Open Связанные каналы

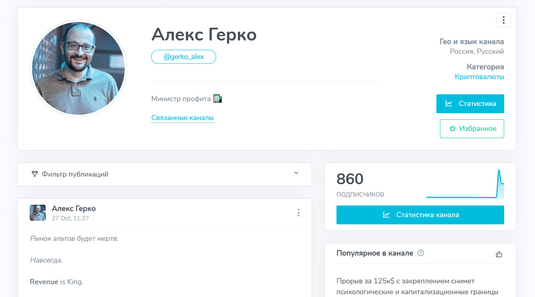coord(182,118)
